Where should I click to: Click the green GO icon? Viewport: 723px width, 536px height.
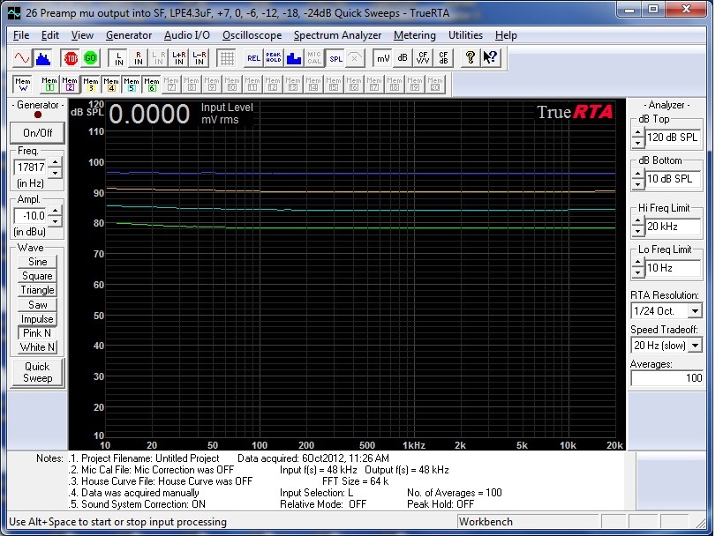90,58
